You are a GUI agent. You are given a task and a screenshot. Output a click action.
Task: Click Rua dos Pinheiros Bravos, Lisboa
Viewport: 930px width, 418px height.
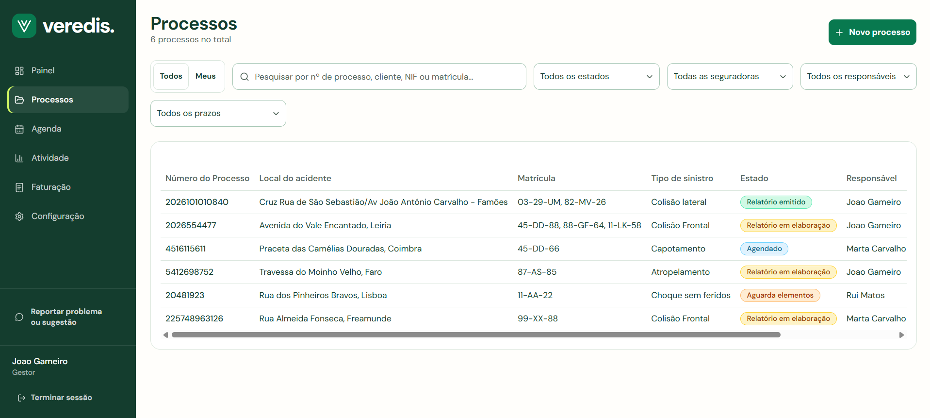coord(323,296)
